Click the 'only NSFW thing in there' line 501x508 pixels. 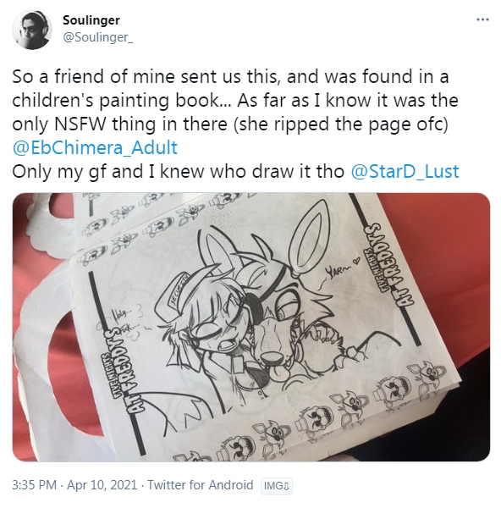(120, 124)
